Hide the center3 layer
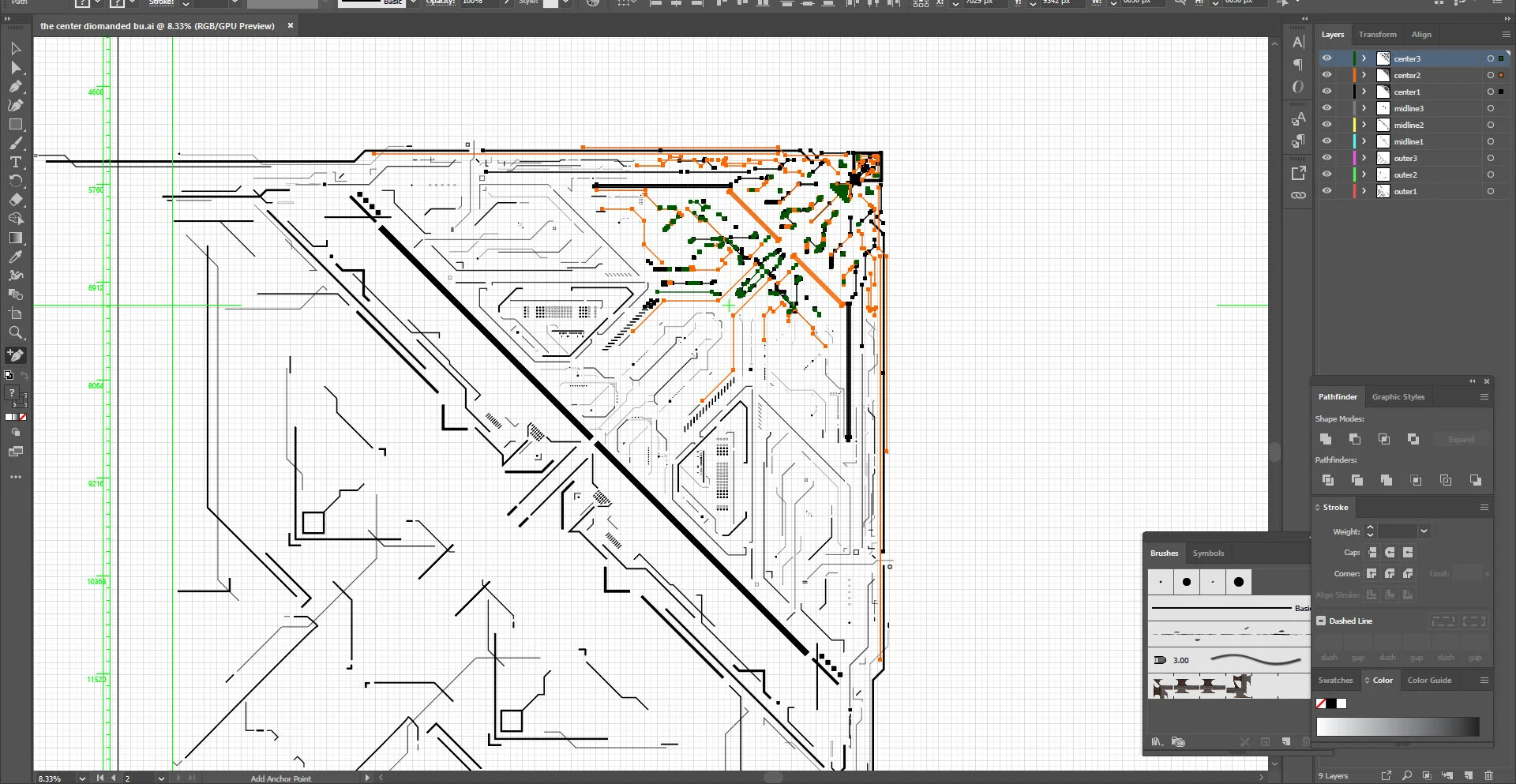The image size is (1516, 784). pyautogui.click(x=1326, y=58)
